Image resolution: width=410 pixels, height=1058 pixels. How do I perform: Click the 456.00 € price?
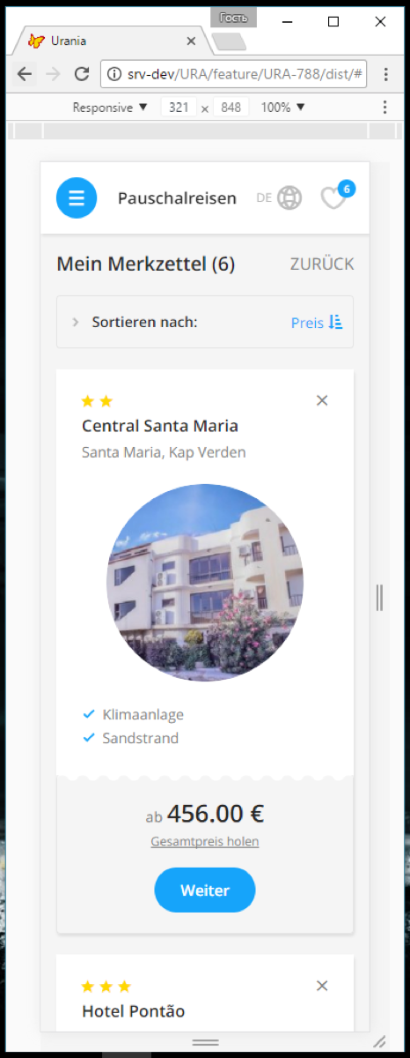pyautogui.click(x=216, y=813)
